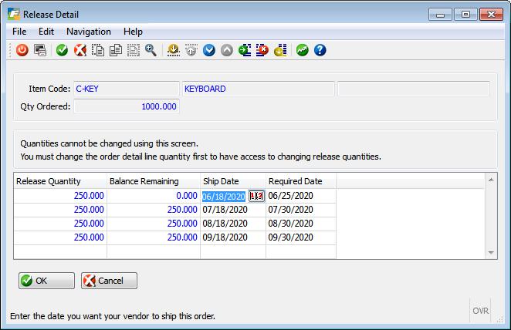The width and height of the screenshot is (511, 330).
Task: Click the highlighted ship date 06/18/2020
Action: (224, 197)
